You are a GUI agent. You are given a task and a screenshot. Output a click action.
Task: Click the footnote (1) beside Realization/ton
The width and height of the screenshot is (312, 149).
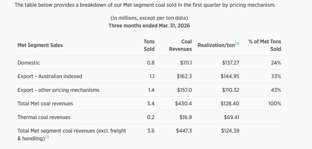237,44
